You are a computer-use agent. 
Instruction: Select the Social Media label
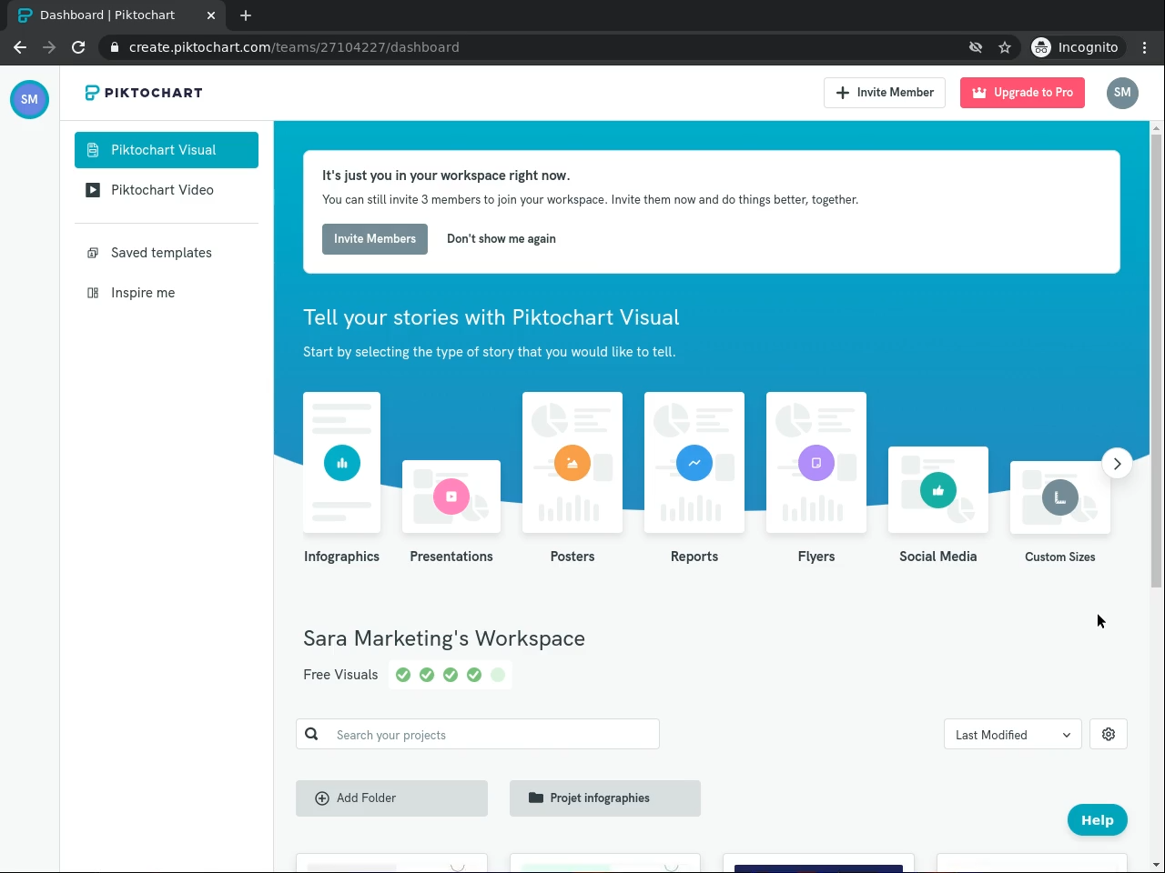tap(938, 557)
